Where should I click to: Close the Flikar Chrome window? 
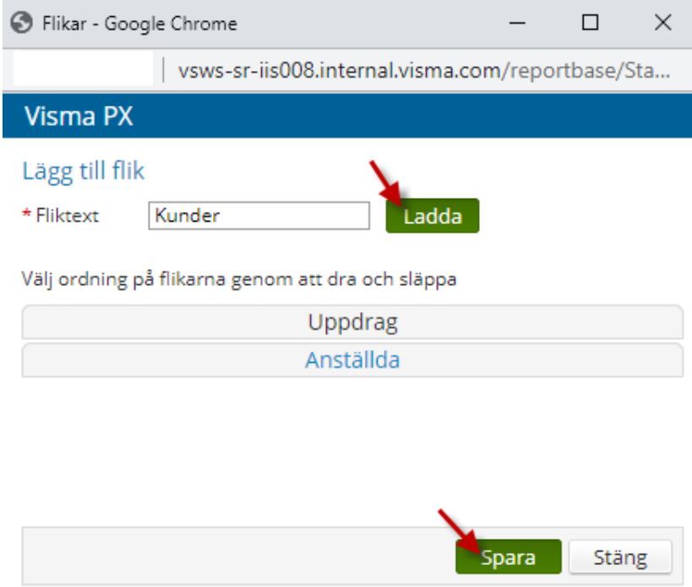[662, 23]
